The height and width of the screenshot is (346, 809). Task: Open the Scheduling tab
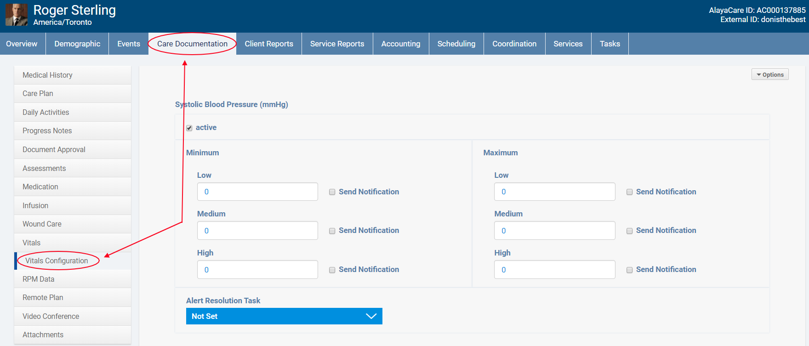(456, 44)
